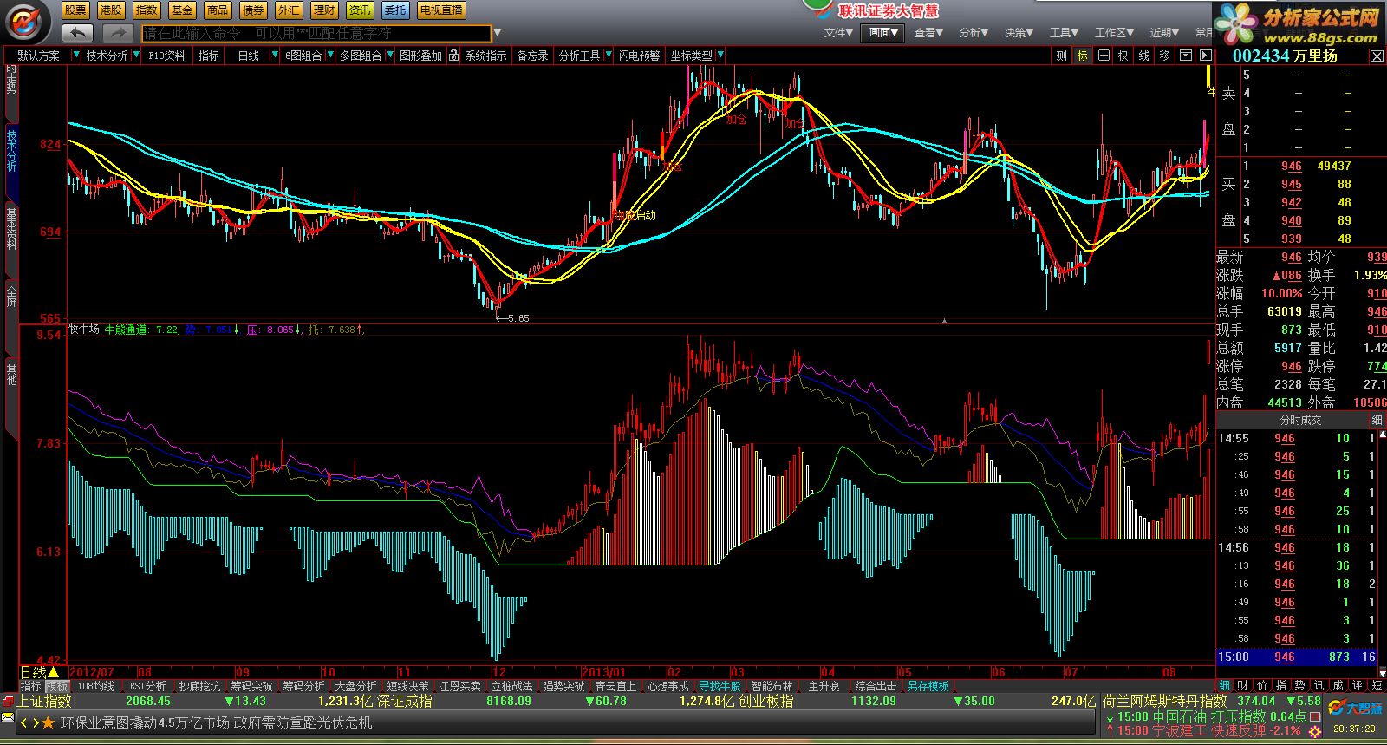Click the crosshair grid icon
The height and width of the screenshot is (745, 1387).
1104,56
